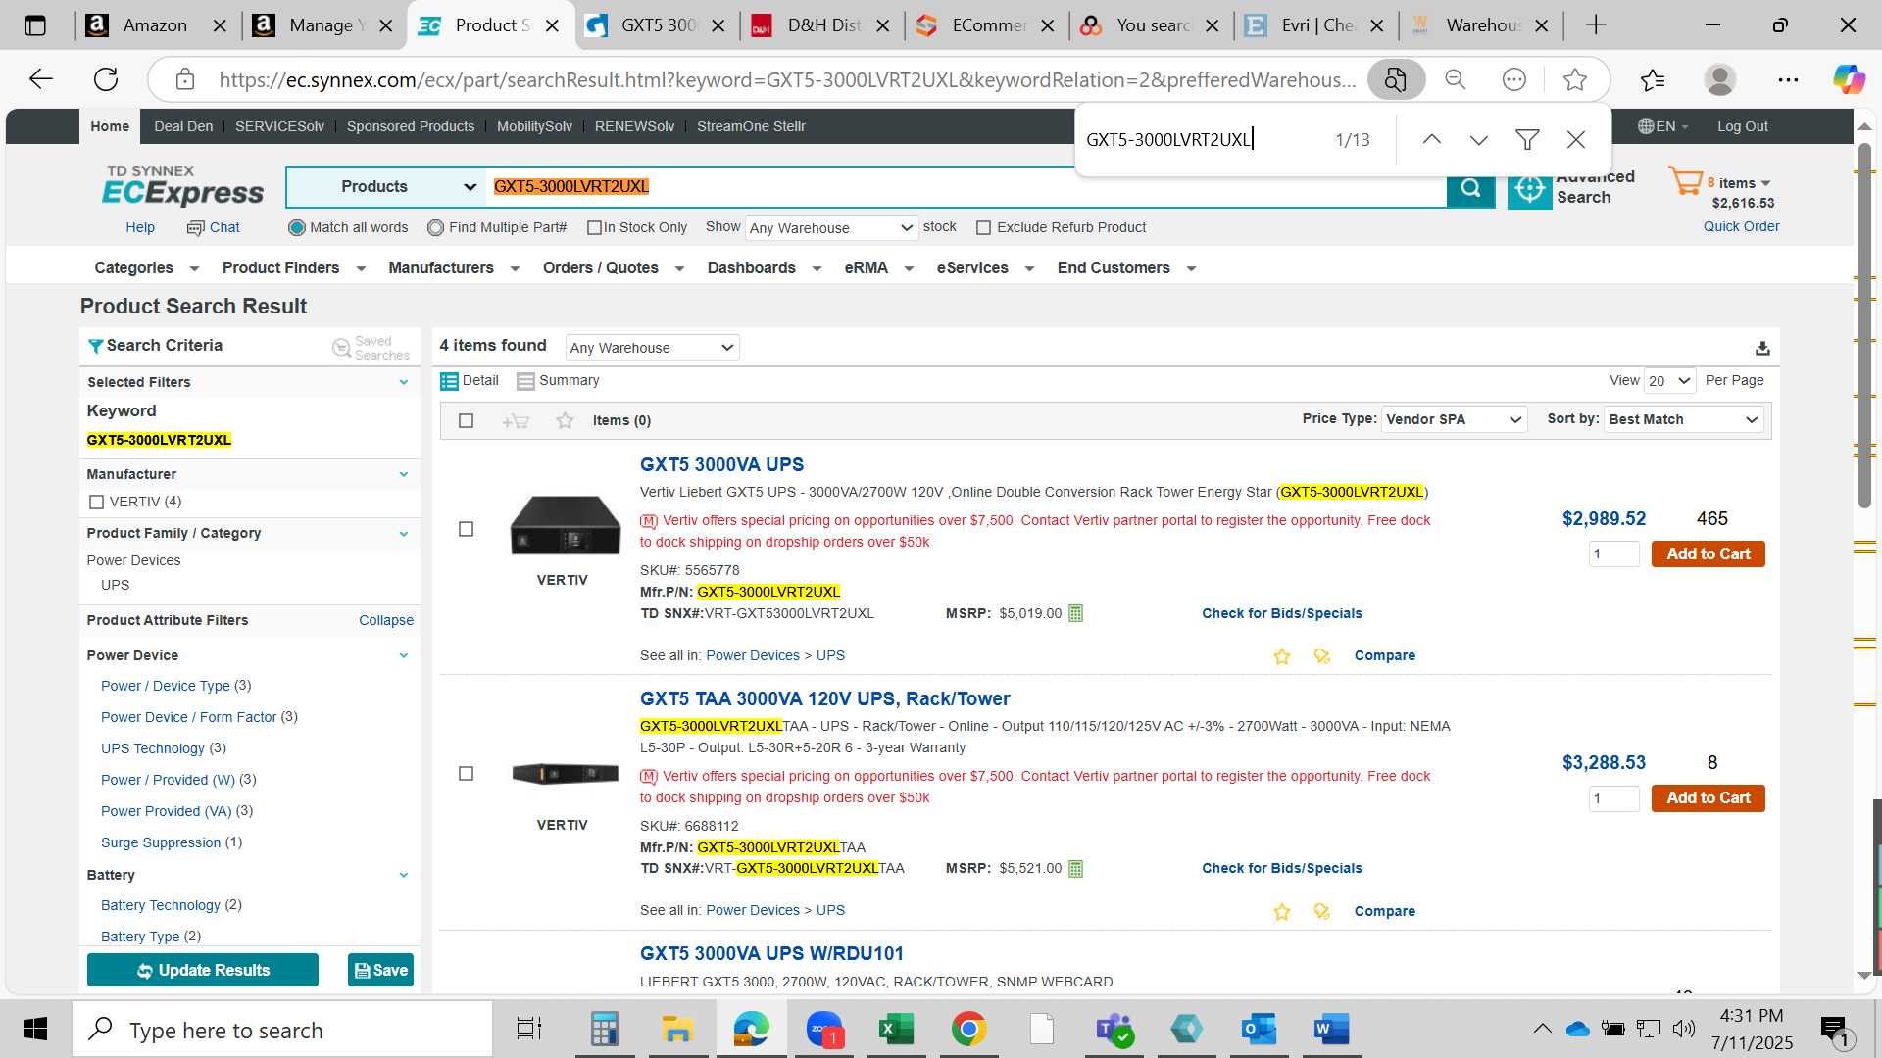This screenshot has width=1882, height=1058.
Task: Switch to the D&H Dist browser tab
Action: 821,25
